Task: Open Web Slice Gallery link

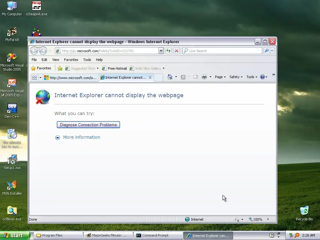Action: pyautogui.click(x=147, y=68)
